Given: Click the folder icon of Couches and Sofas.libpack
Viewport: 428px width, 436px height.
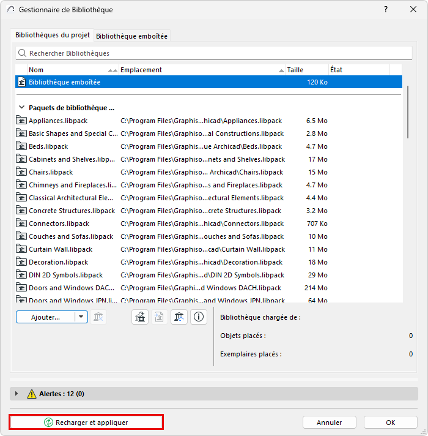Looking at the screenshot, I should pos(21,236).
